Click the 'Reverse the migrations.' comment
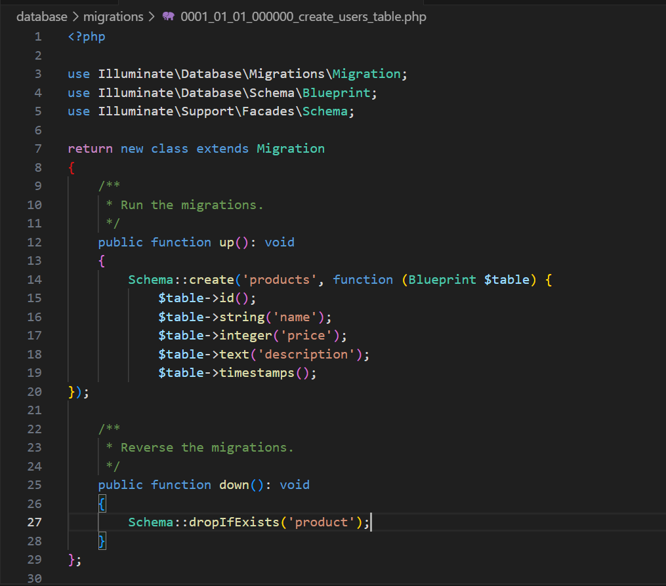Viewport: 666px width, 586px height. [x=207, y=448]
